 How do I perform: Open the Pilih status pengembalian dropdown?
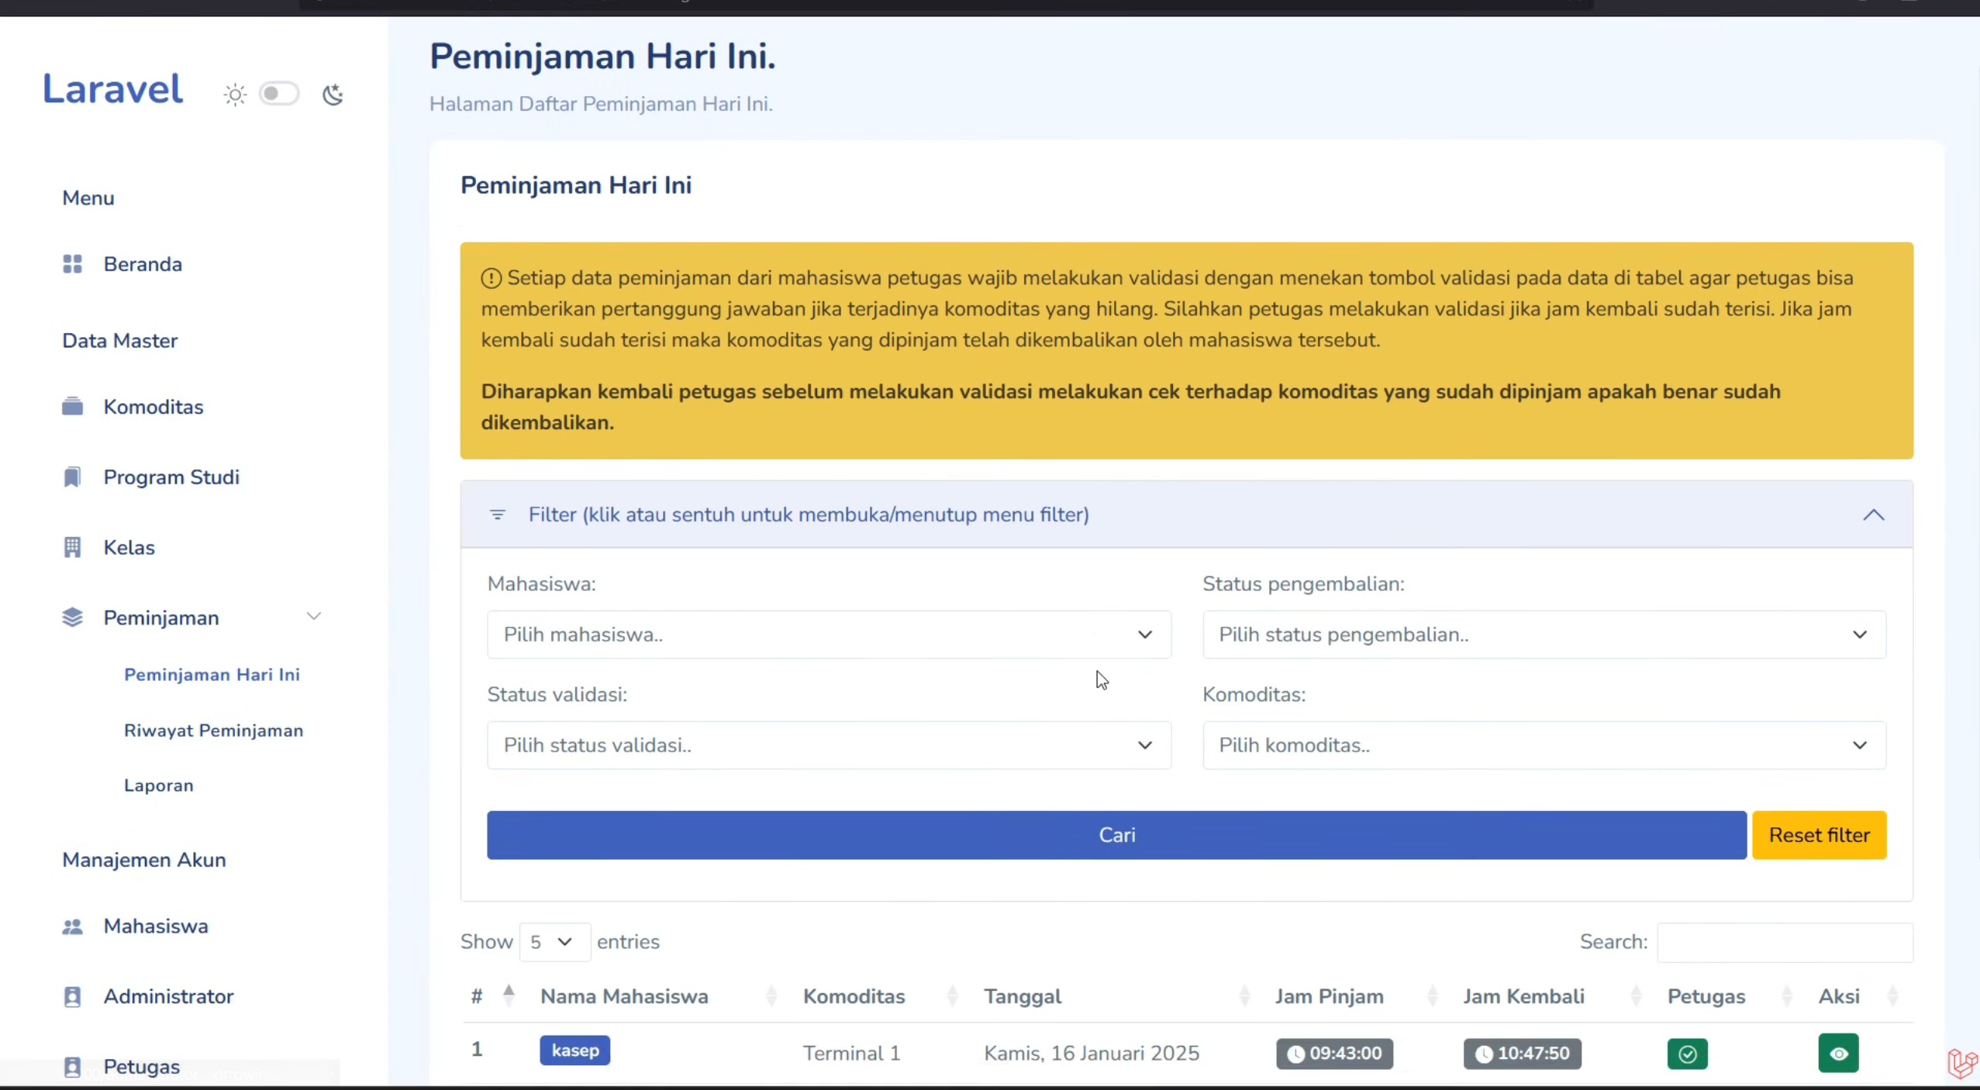(x=1544, y=634)
